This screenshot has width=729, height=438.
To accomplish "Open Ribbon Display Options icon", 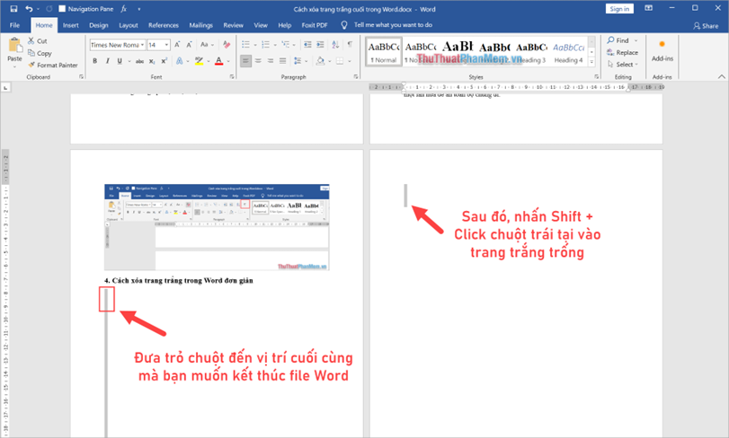I will pos(649,8).
